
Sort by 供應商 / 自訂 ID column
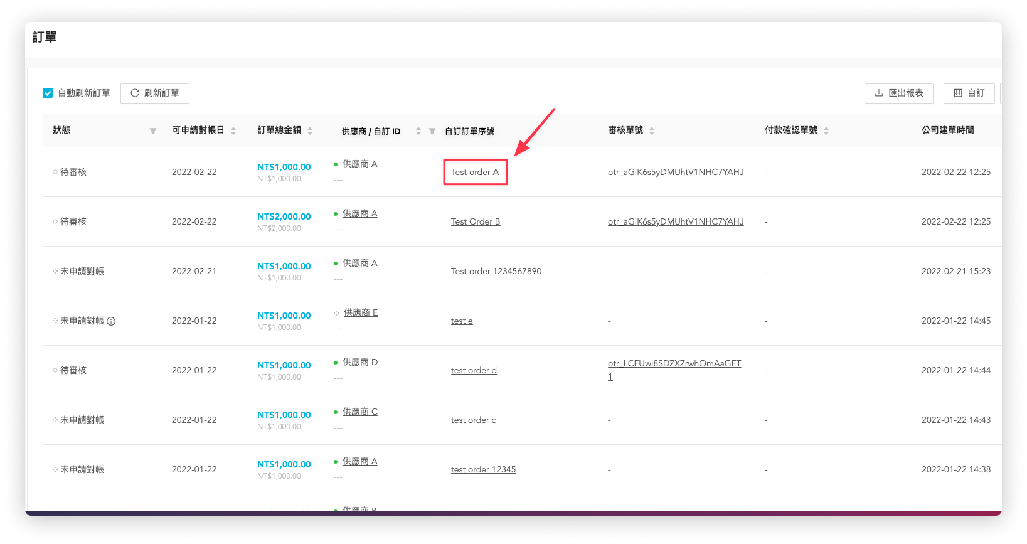418,131
